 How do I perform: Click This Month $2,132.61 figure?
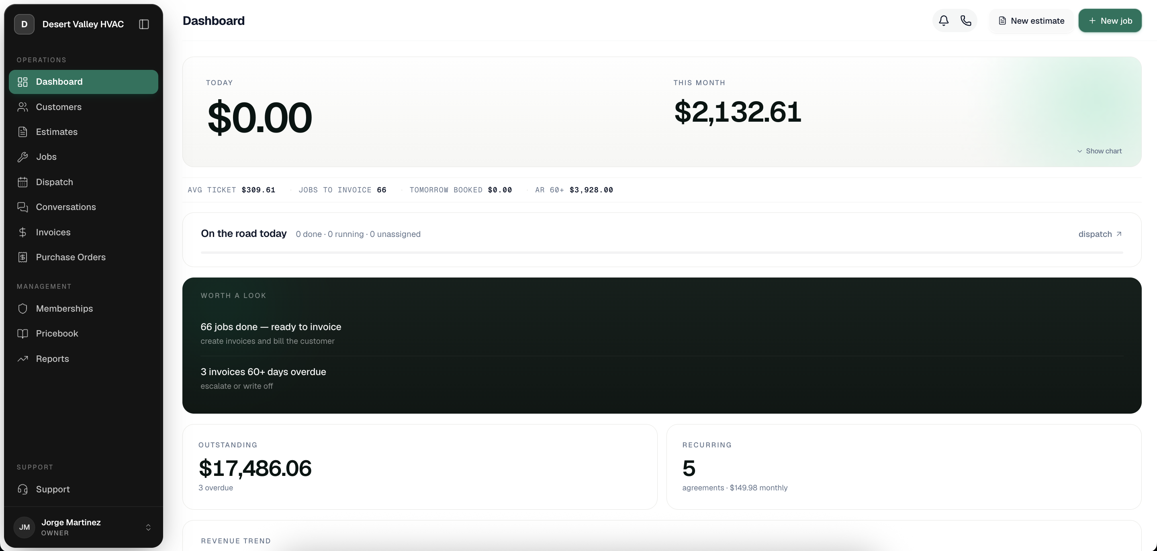738,112
